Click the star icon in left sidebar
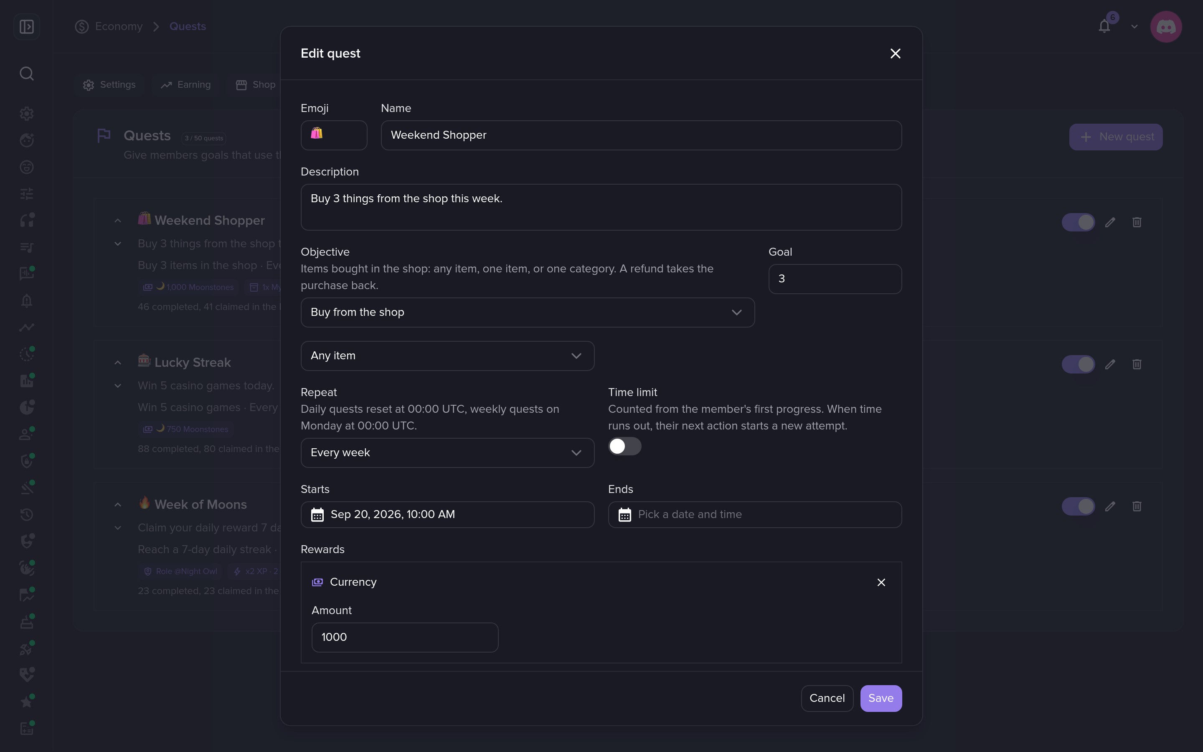 coord(27,702)
